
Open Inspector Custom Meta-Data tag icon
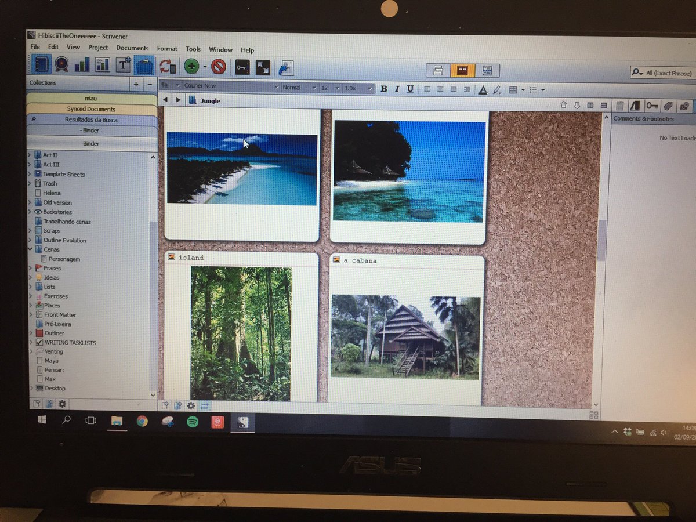(668, 106)
